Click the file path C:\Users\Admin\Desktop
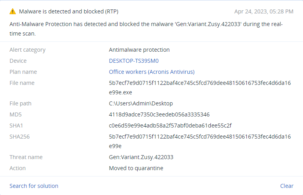 (x=141, y=103)
